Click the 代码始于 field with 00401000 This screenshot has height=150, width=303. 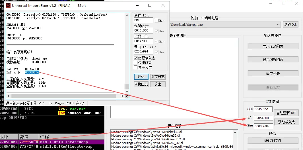pos(143,31)
